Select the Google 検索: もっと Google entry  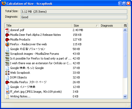click(x=64, y=68)
